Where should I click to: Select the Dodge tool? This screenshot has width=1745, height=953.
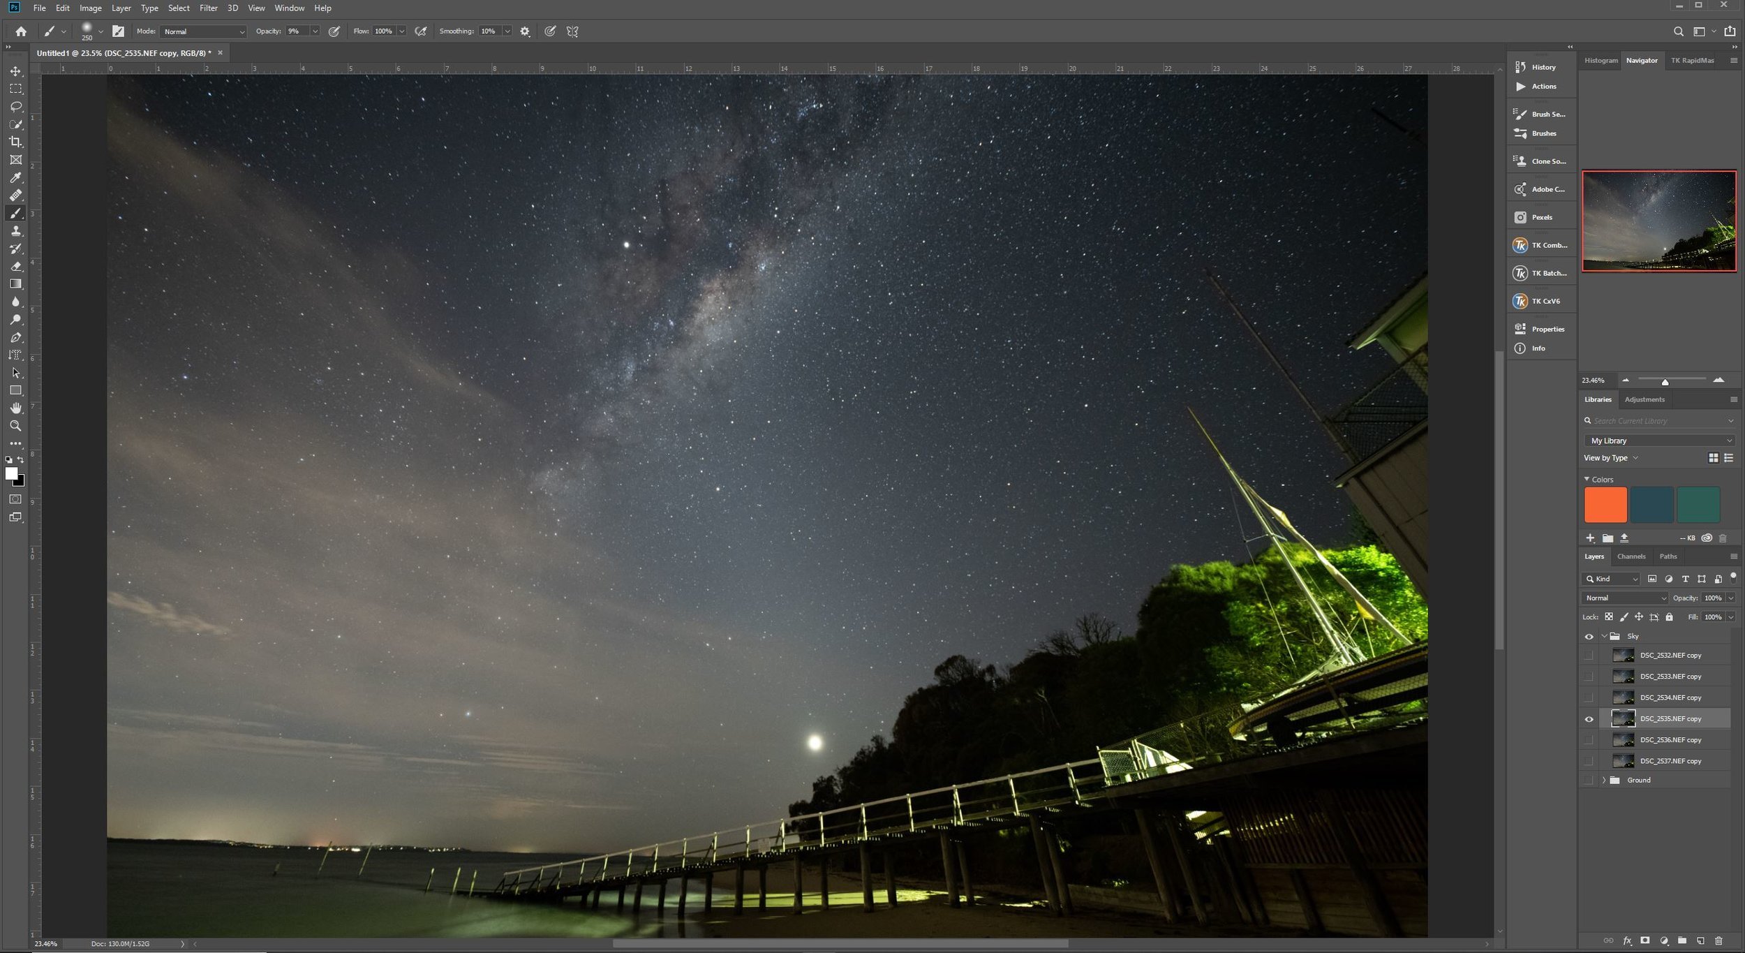(15, 320)
